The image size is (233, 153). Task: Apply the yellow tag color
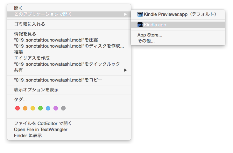coord(33,108)
